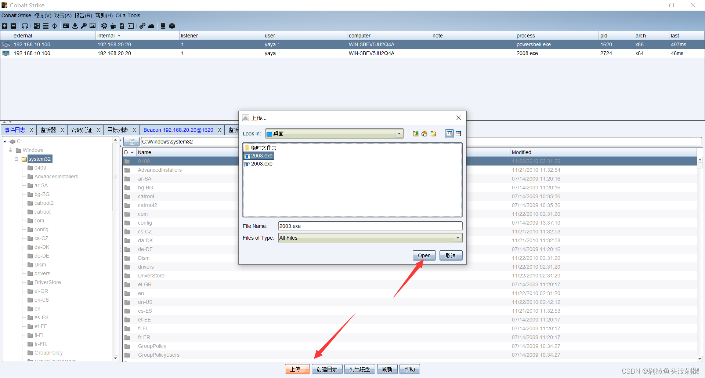705x378 pixels.
Task: Switch upload dialog to List view
Action: click(x=449, y=134)
